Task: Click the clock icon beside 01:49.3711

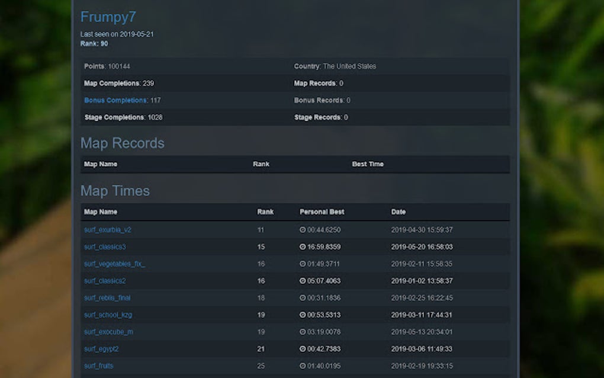Action: coord(303,264)
